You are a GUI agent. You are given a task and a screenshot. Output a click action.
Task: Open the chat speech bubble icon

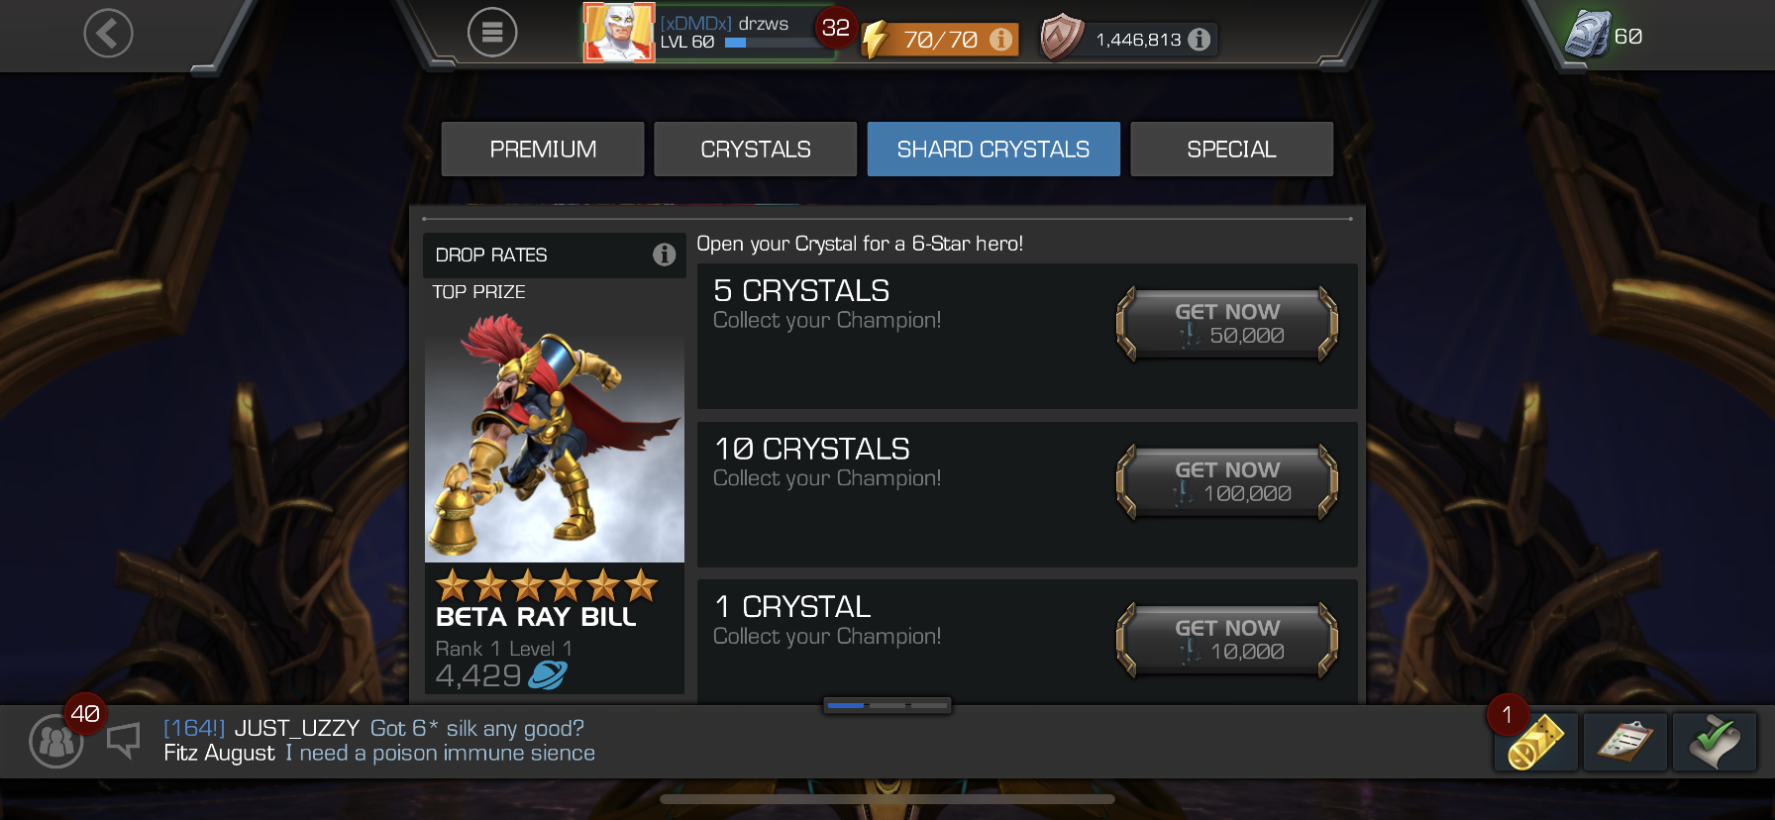tap(124, 740)
